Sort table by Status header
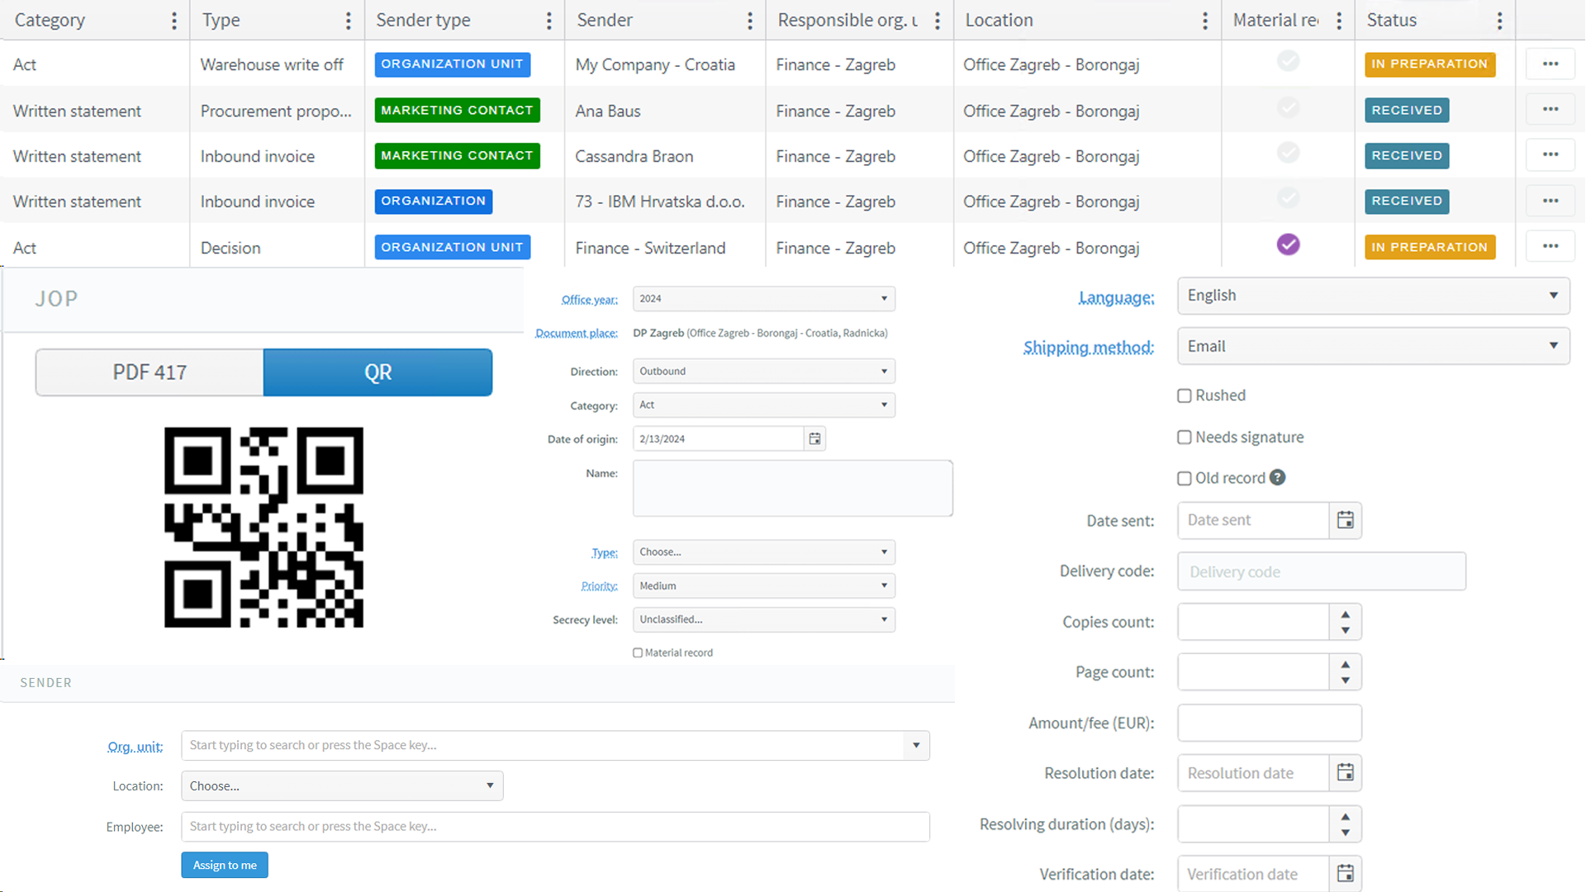Viewport: 1586px width, 892px height. coord(1391,21)
